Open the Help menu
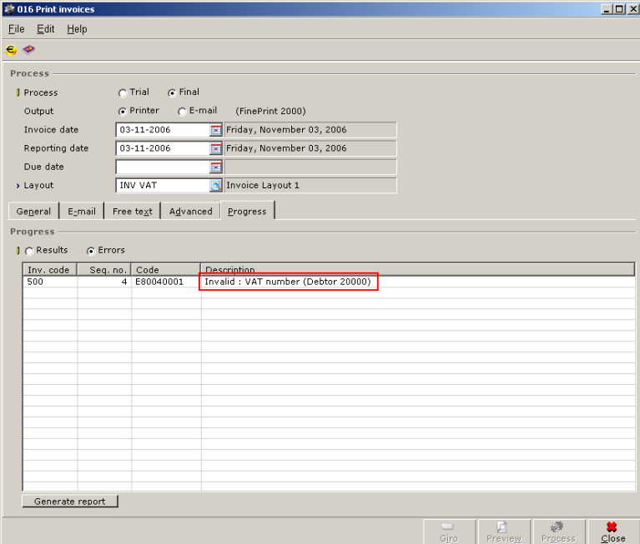This screenshot has width=640, height=544. click(x=77, y=29)
